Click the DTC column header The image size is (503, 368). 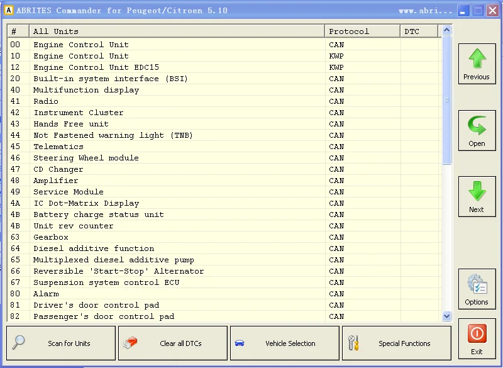point(419,31)
